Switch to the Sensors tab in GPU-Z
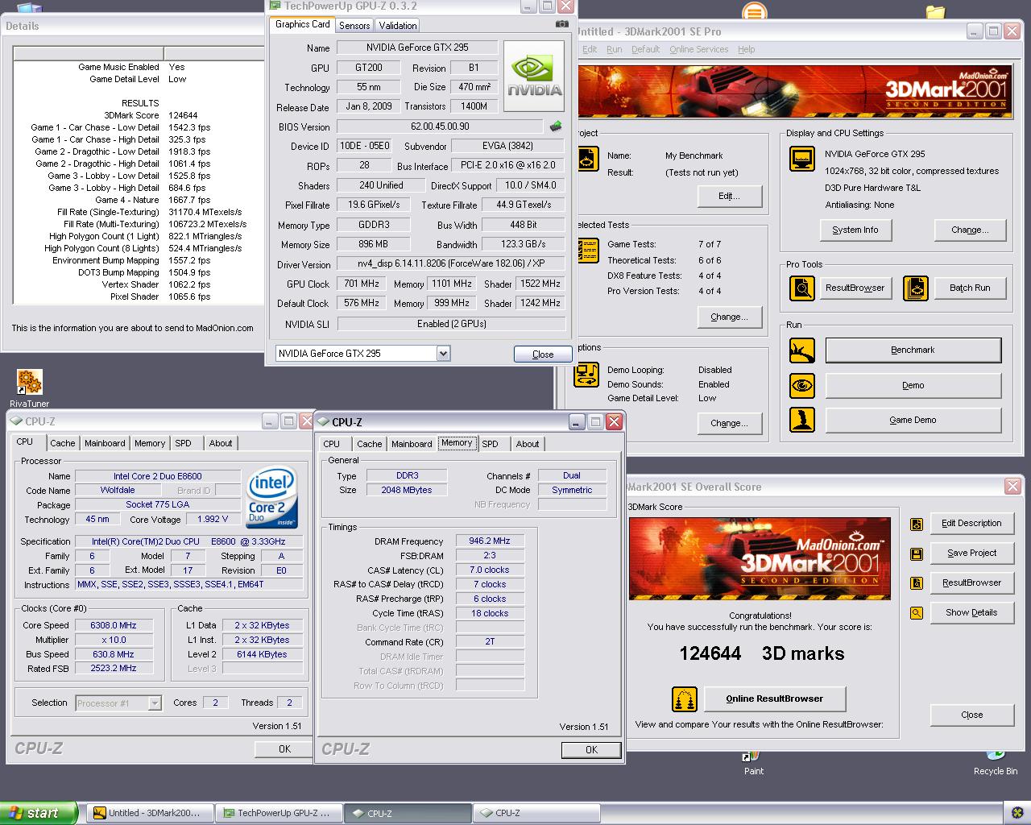The height and width of the screenshot is (825, 1031). point(354,26)
